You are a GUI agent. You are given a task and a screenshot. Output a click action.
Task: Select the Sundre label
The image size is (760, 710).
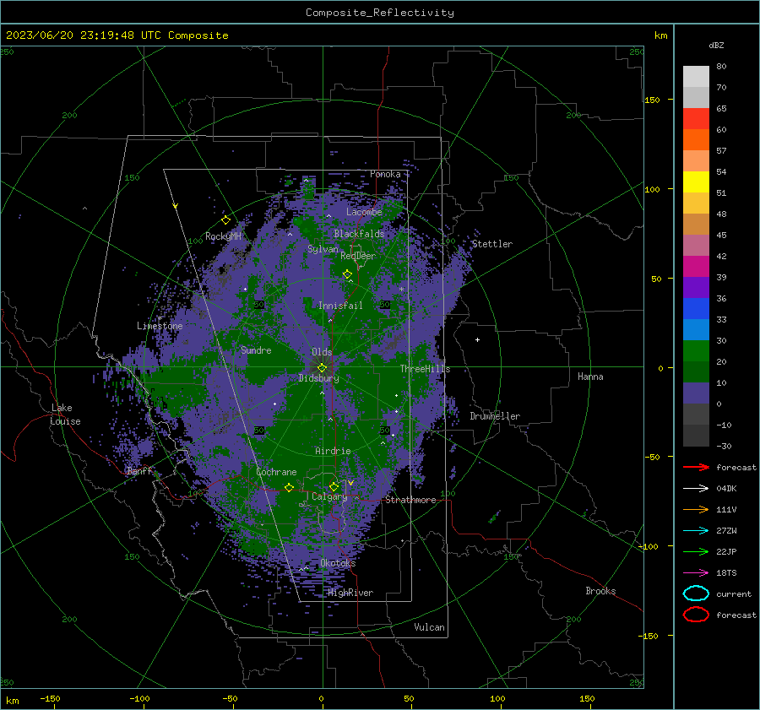(256, 350)
